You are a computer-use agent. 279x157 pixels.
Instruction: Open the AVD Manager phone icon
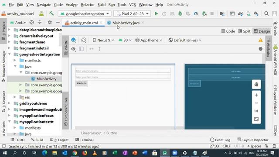pos(248,14)
